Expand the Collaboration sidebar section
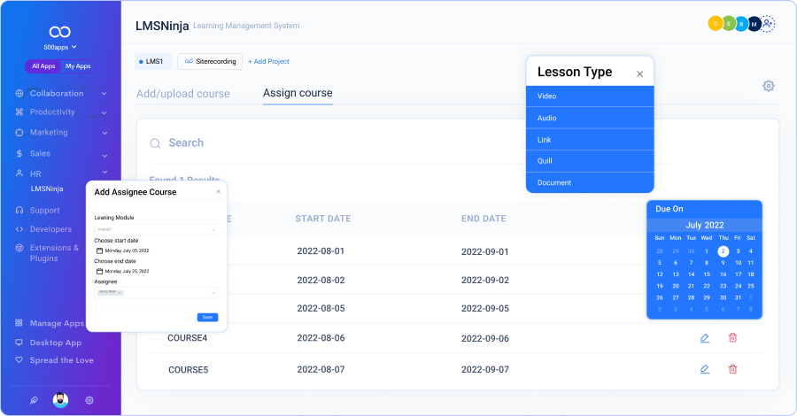 [104, 93]
